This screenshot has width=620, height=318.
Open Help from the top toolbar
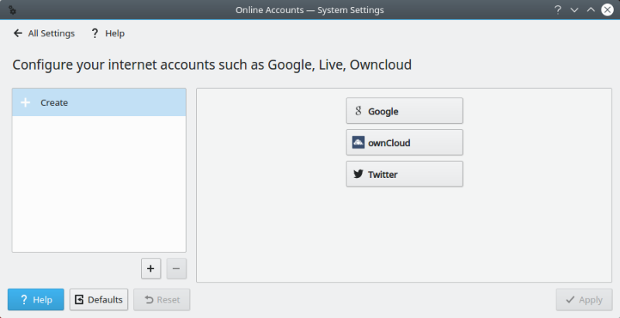pyautogui.click(x=108, y=33)
